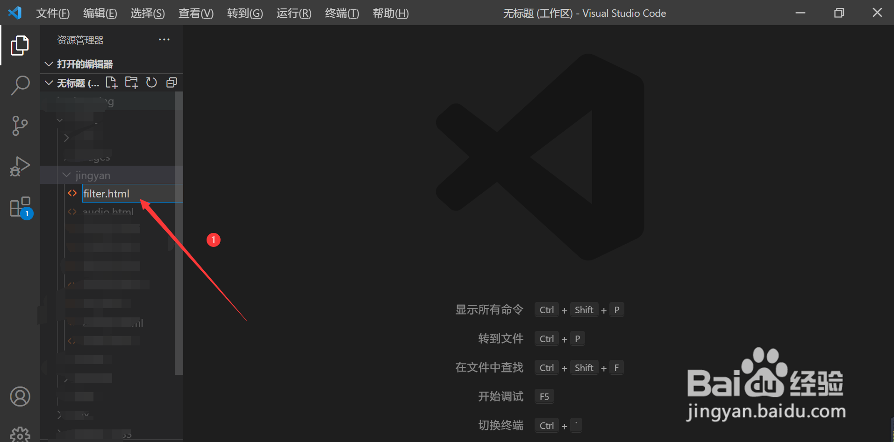Refresh the explorer with the refresh icon

click(x=151, y=83)
